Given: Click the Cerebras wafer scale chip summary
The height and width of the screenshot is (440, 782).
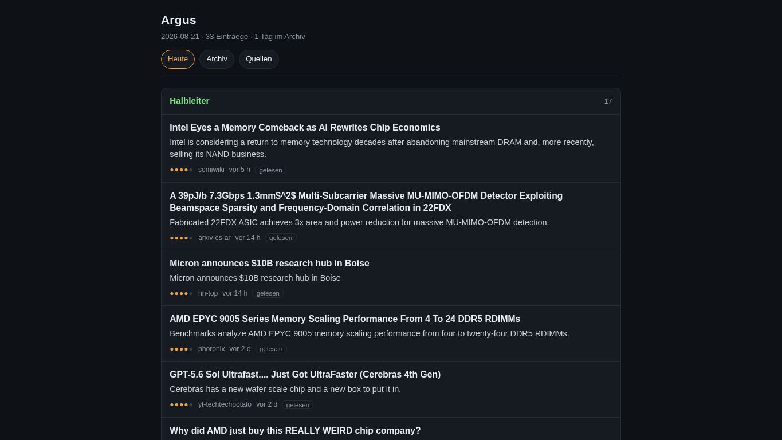Looking at the screenshot, I should [285, 389].
